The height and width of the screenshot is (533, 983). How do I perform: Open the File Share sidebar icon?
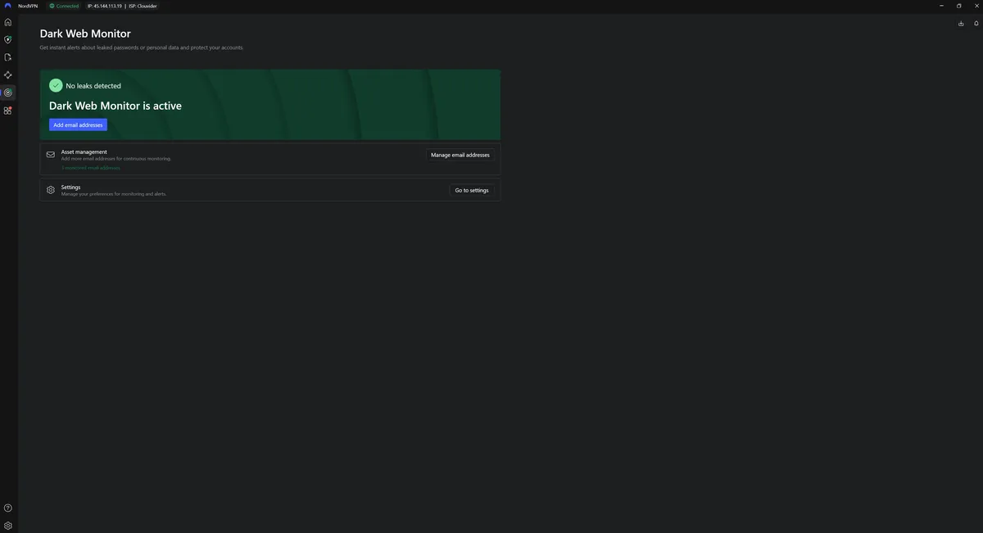click(8, 57)
